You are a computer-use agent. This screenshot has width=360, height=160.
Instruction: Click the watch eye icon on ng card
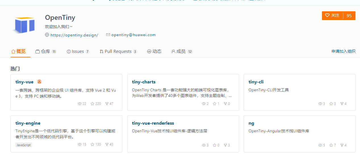coord(320,145)
